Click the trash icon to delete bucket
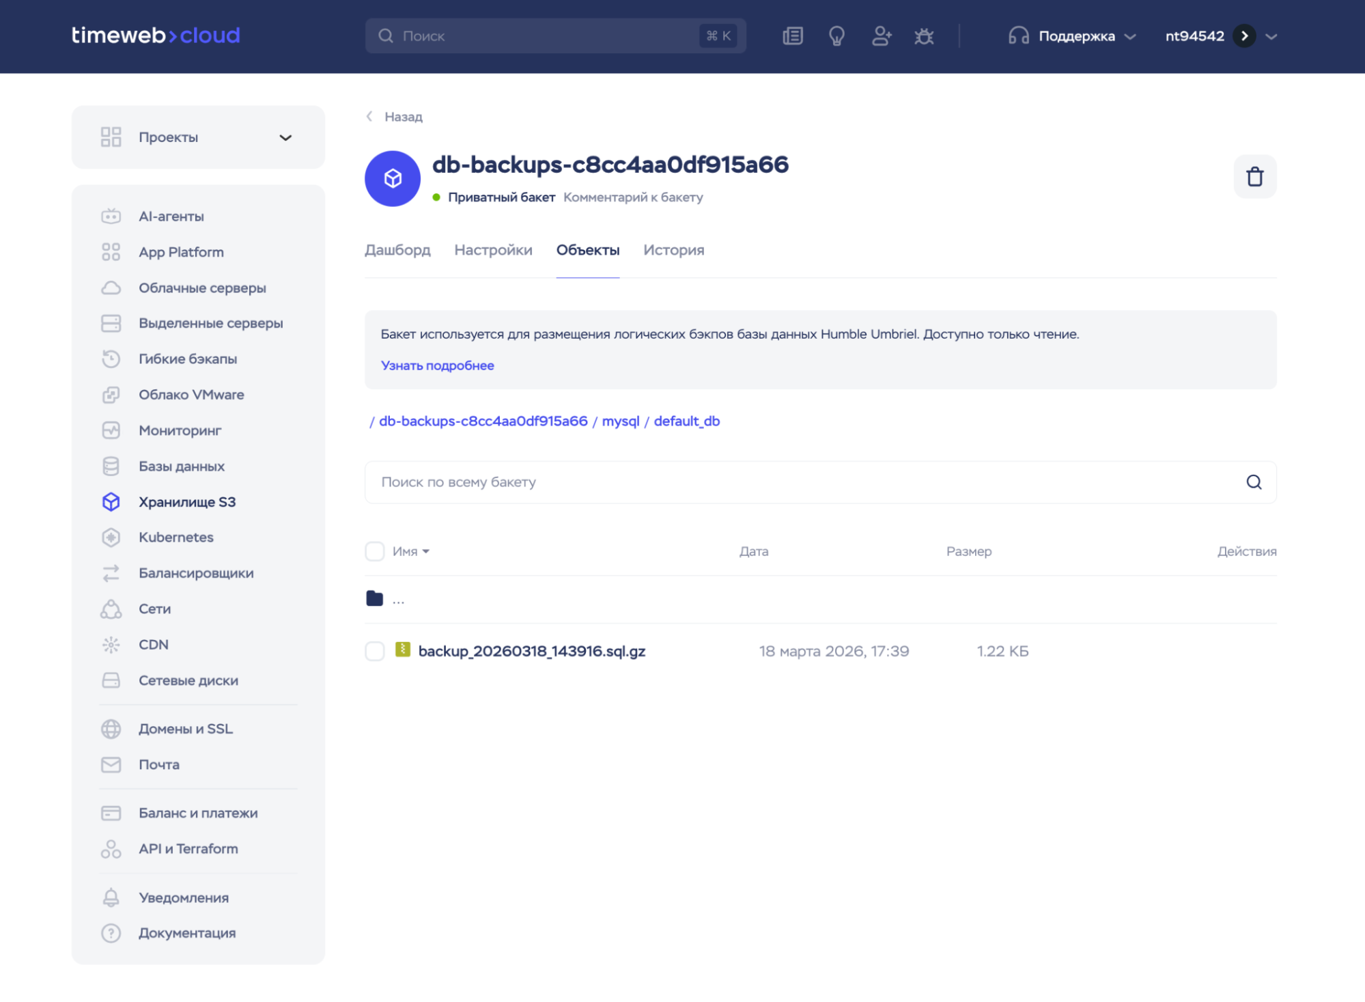1365x1002 pixels. coord(1254,177)
